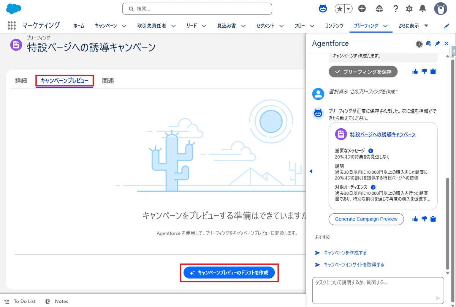Open 特設ページへの誘導キャンペーン link in chat

tap(383, 134)
